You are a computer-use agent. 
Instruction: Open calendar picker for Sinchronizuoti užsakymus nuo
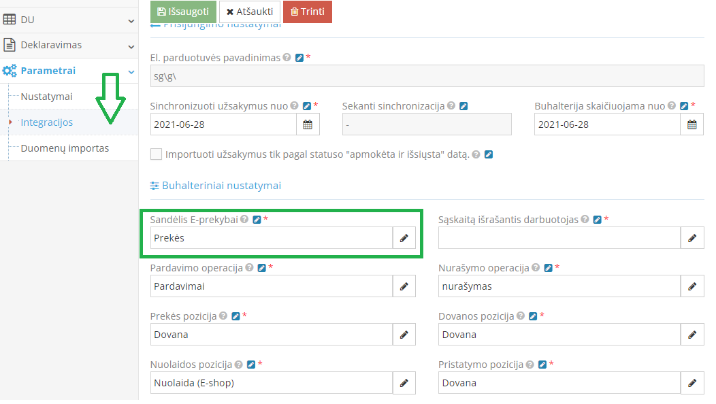coord(308,124)
